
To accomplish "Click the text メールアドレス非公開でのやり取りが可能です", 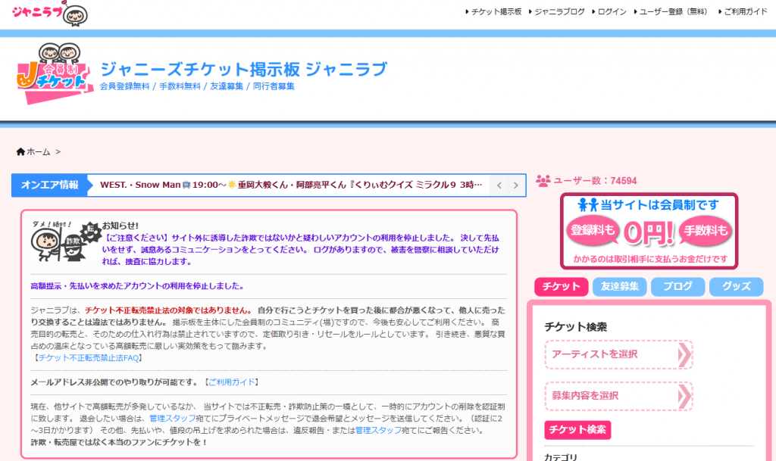I will tap(115, 382).
